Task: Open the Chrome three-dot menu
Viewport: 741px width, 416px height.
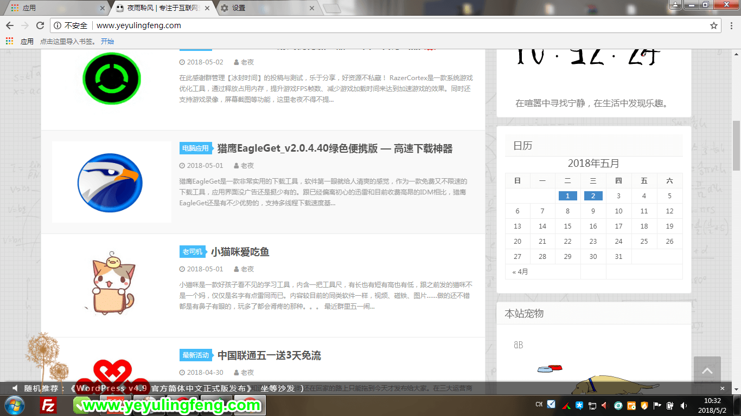Action: tap(731, 25)
